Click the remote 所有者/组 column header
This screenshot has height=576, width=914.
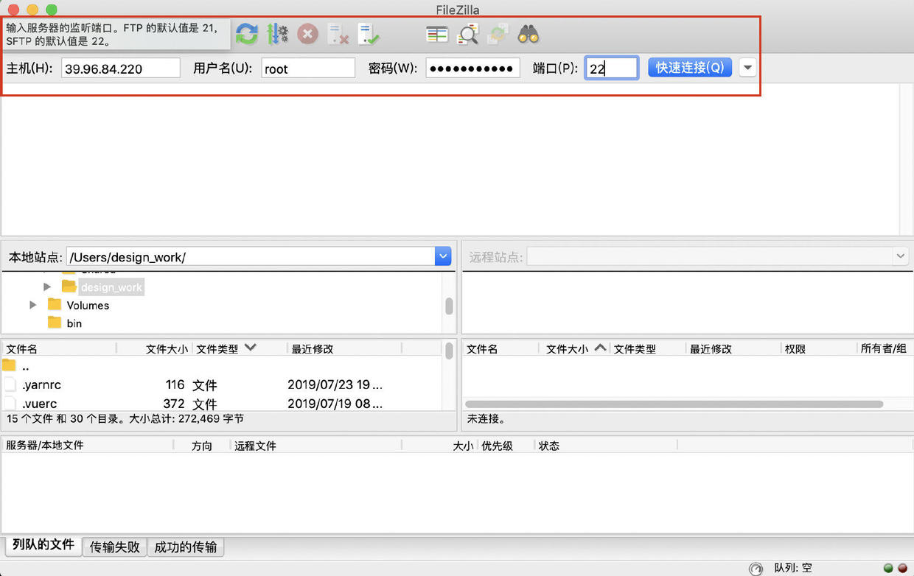click(884, 348)
